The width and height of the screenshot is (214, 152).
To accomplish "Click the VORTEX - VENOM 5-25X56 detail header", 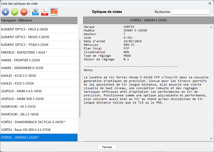I will [148, 20].
